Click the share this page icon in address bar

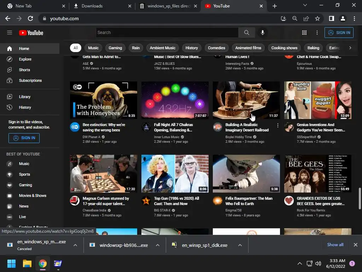point(306,18)
